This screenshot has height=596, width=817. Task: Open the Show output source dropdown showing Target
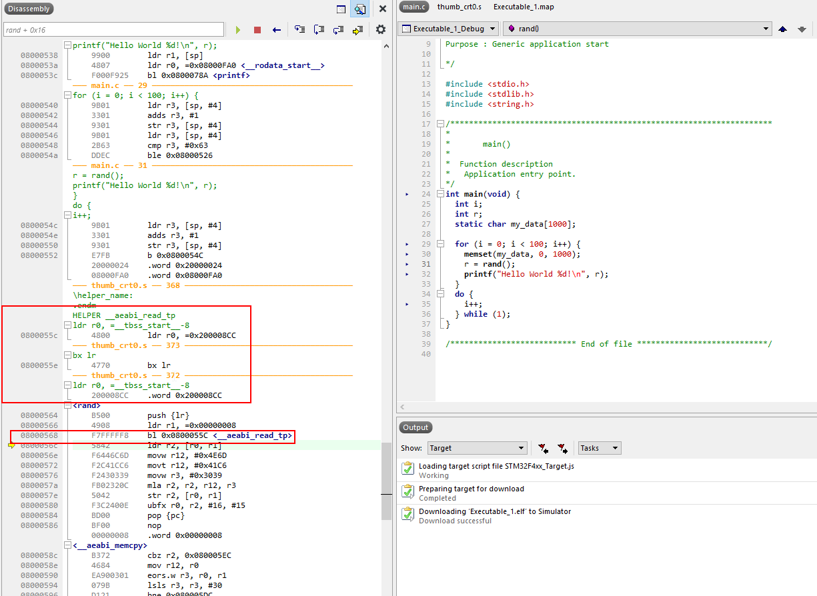[477, 448]
